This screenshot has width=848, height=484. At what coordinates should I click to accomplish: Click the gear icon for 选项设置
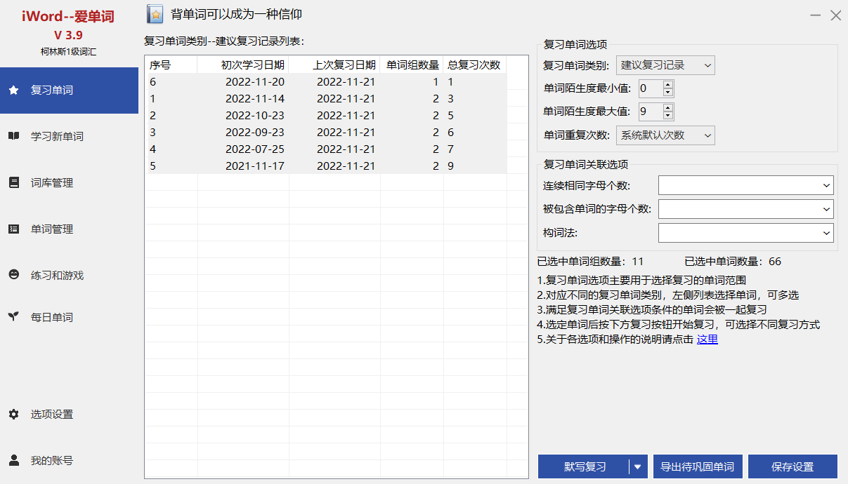13,414
